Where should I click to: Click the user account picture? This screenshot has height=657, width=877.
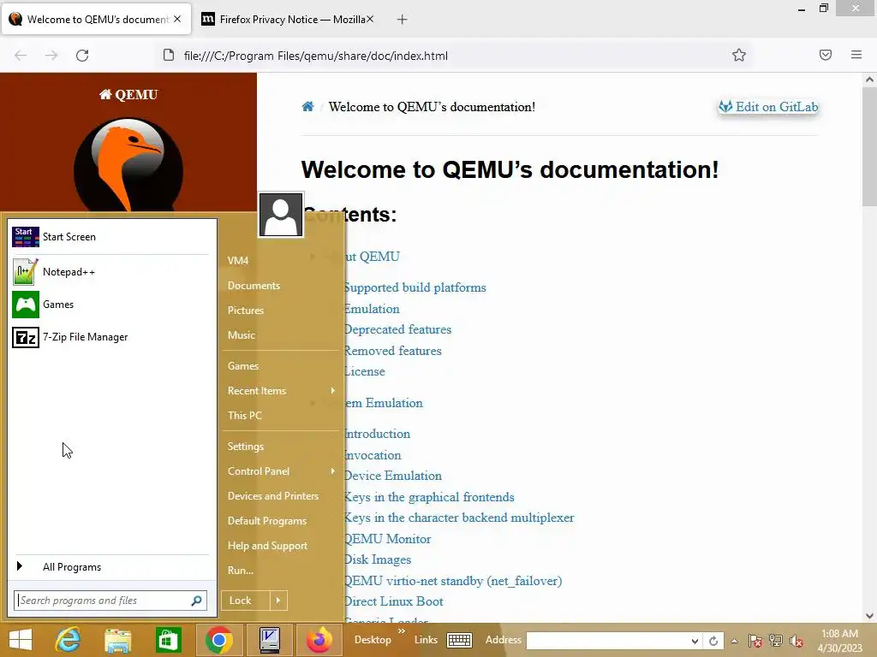click(x=281, y=215)
